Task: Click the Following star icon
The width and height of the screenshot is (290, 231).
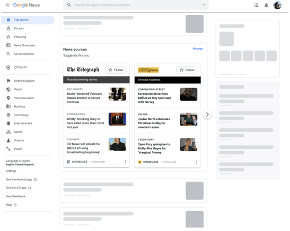Action: click(x=8, y=37)
